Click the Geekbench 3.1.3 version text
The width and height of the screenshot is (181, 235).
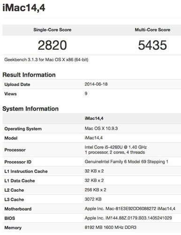coord(46,60)
